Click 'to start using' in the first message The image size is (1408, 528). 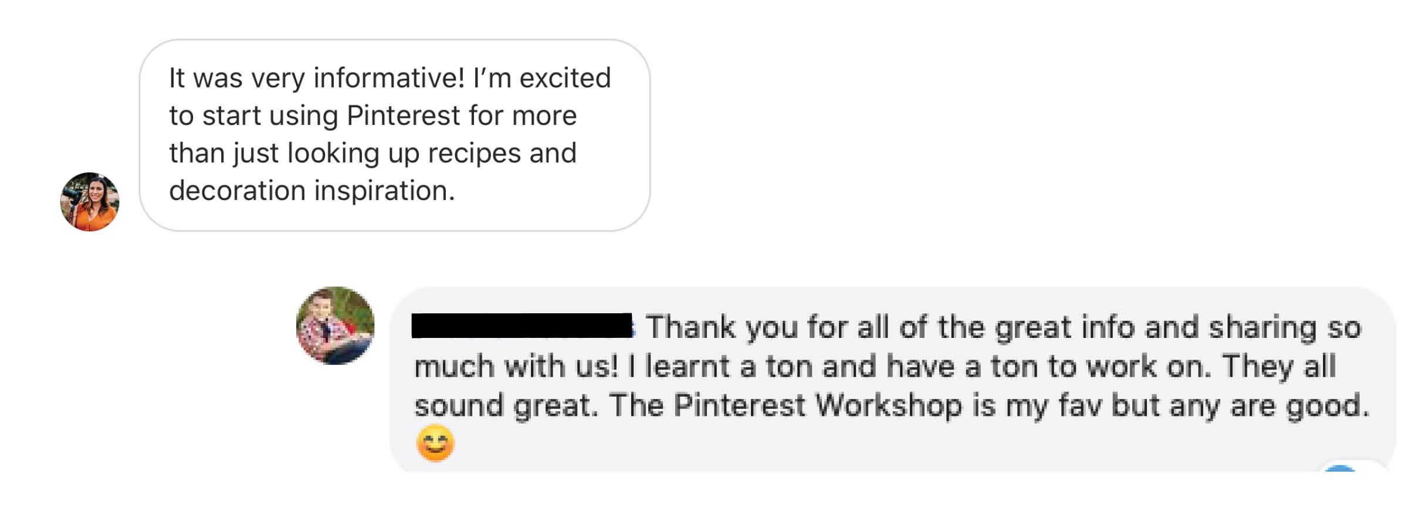(253, 116)
